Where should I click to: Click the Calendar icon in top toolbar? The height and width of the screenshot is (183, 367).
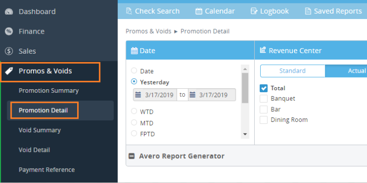coord(199,11)
